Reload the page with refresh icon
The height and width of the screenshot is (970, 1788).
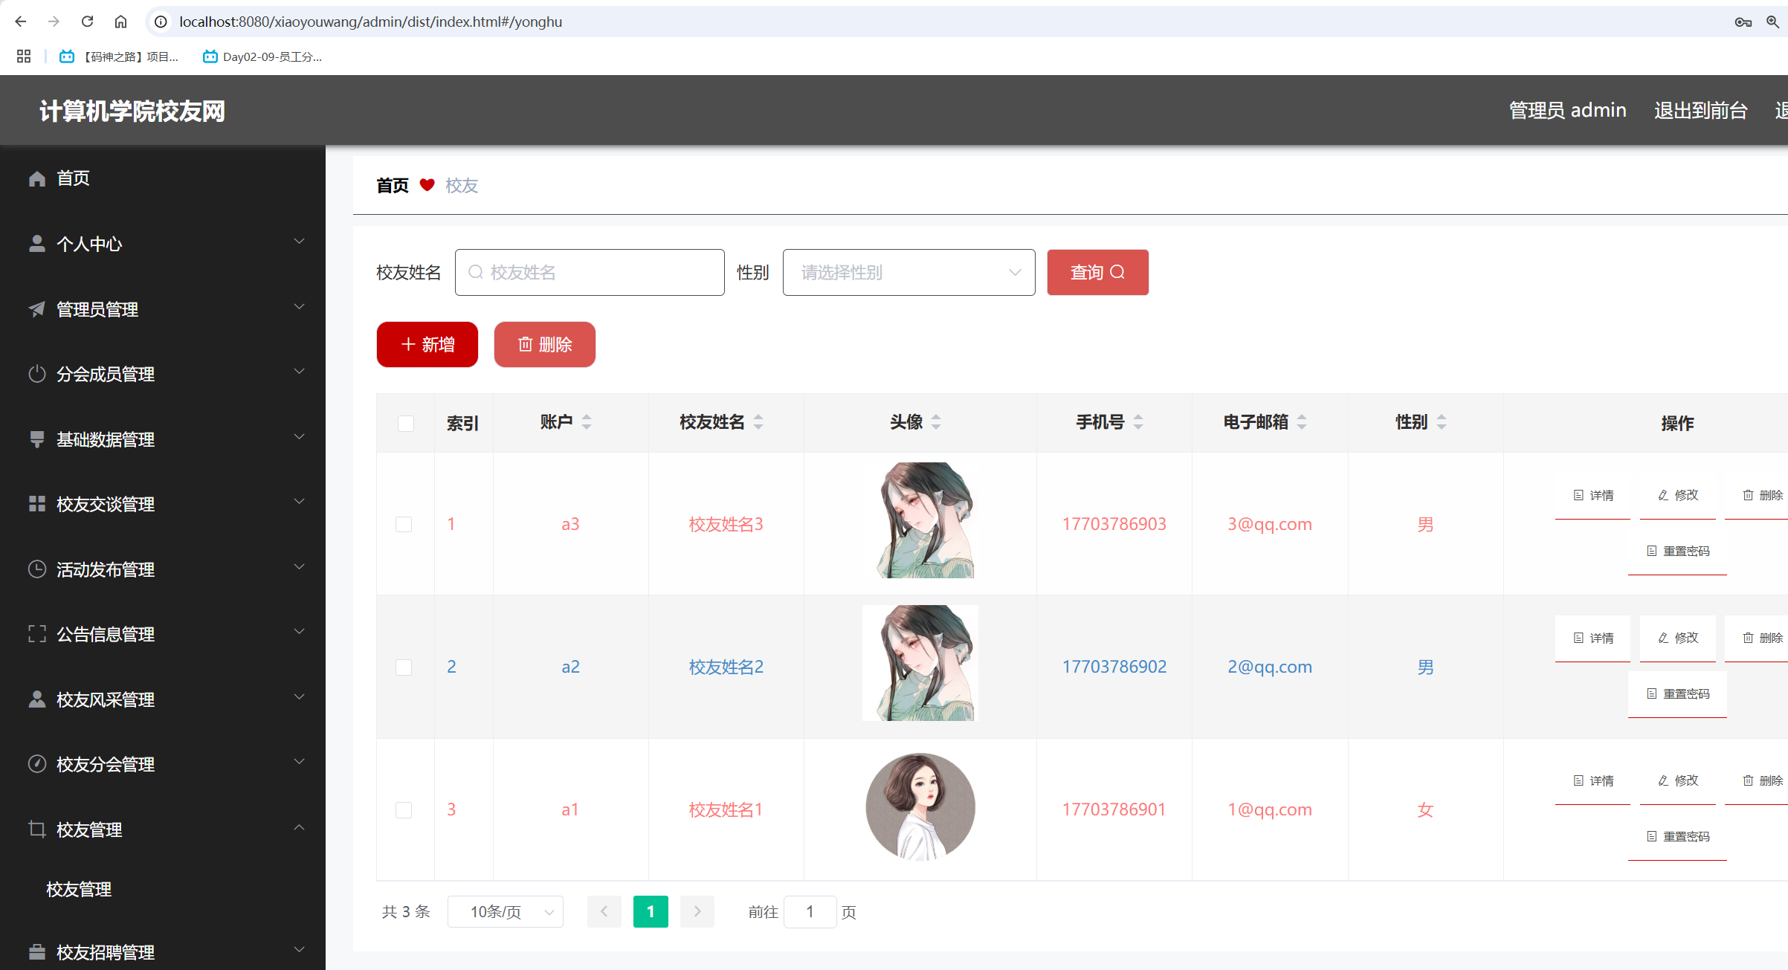point(87,22)
